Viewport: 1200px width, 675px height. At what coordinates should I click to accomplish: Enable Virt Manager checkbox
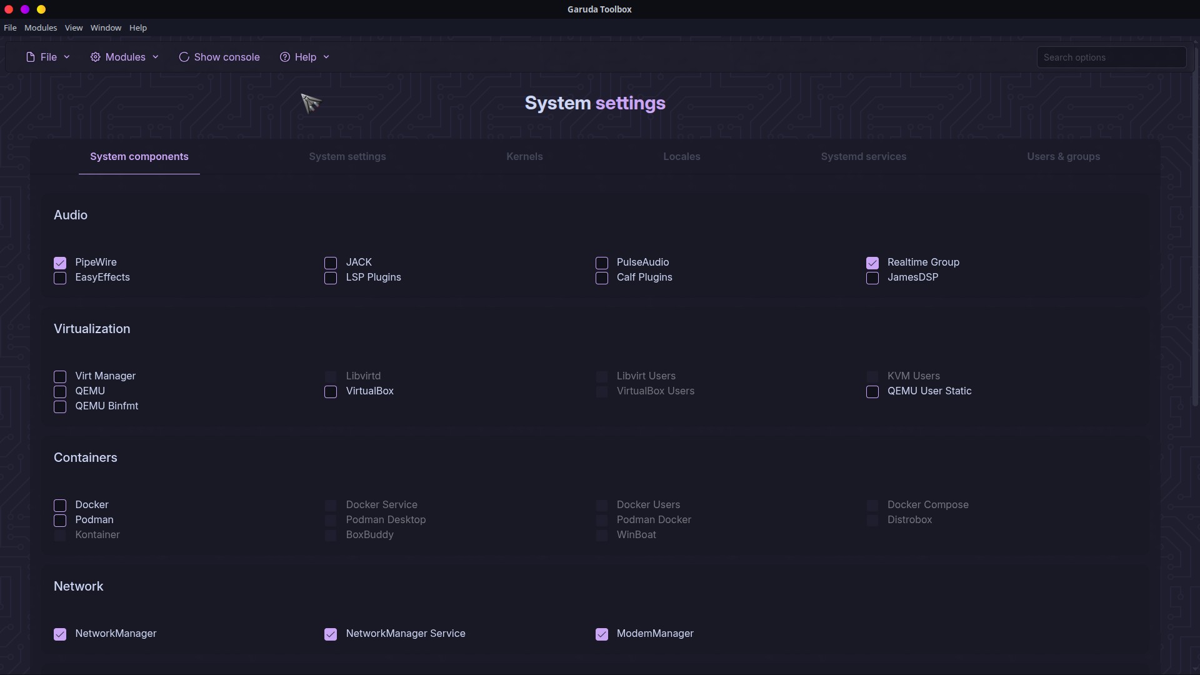coord(60,376)
